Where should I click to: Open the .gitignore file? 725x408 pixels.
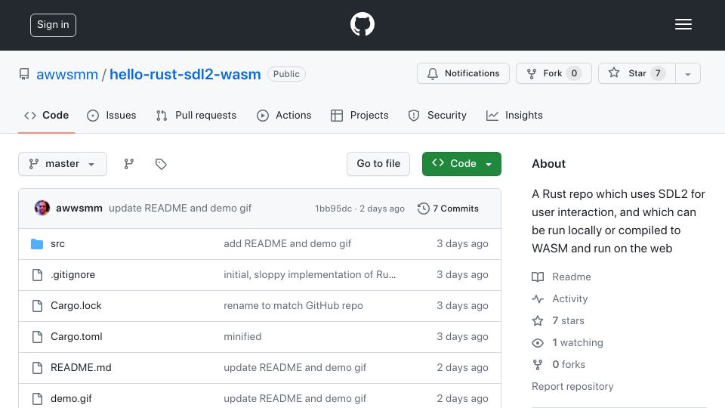pos(73,275)
